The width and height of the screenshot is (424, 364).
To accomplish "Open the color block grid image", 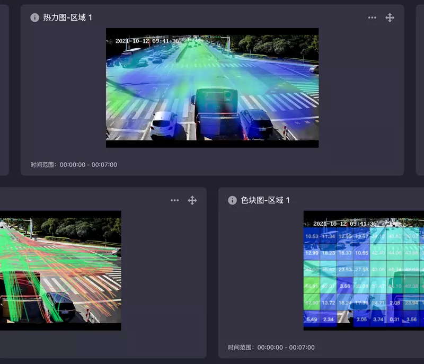I will coord(364,271).
